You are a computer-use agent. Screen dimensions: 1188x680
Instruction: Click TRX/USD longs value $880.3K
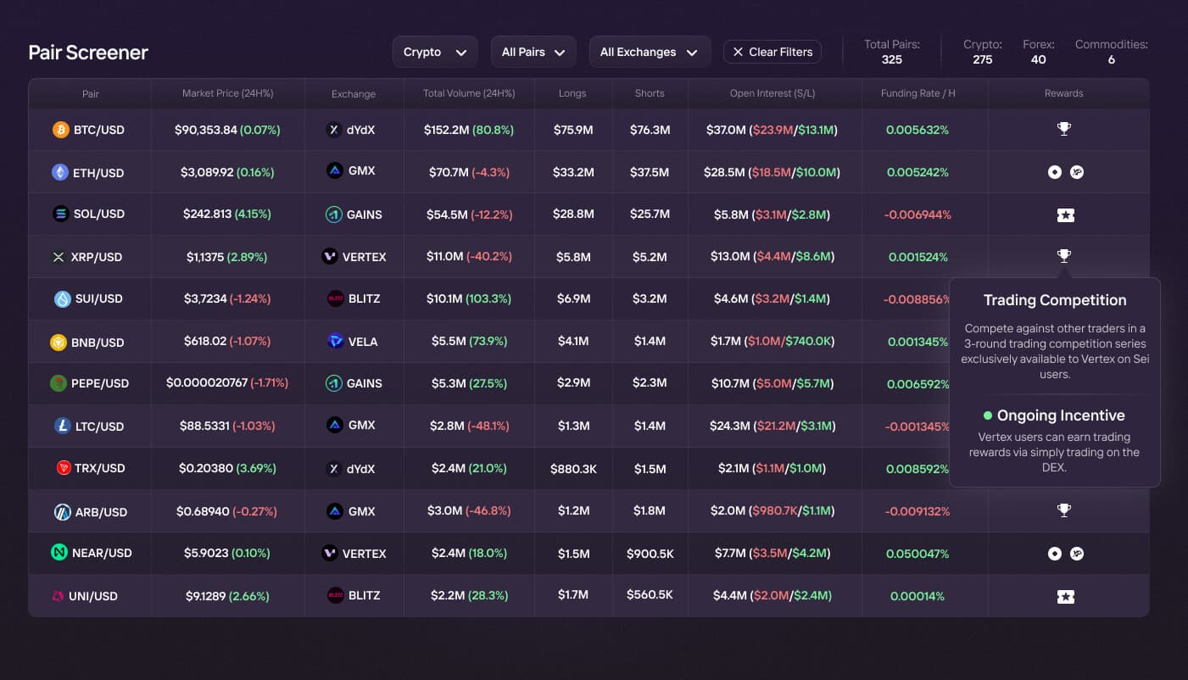(x=573, y=468)
